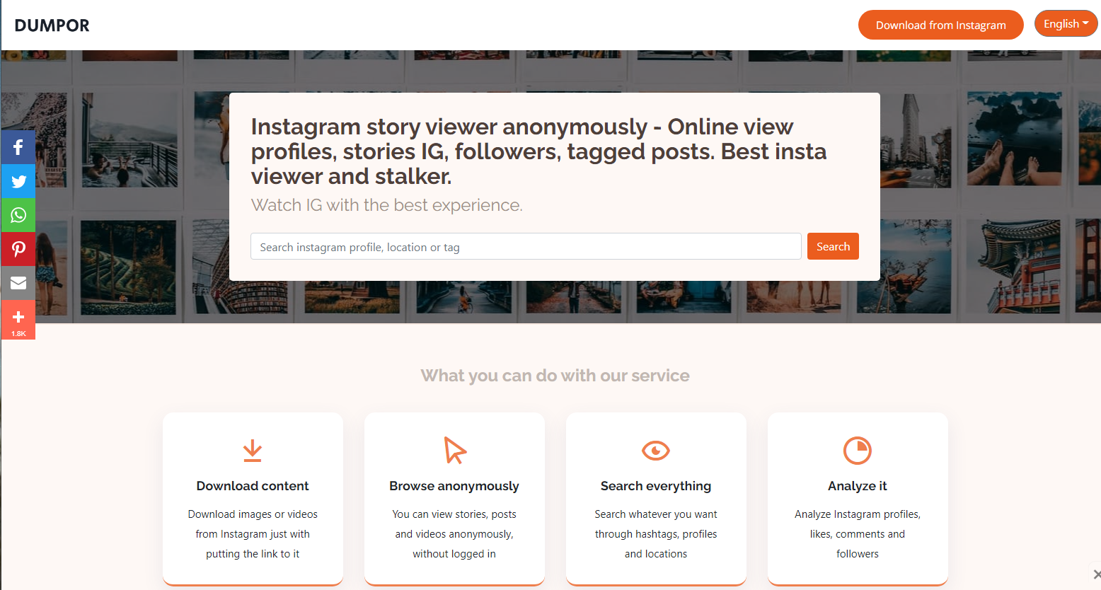Click the download arrow icon
Screen dimensions: 1101x590
tap(253, 451)
